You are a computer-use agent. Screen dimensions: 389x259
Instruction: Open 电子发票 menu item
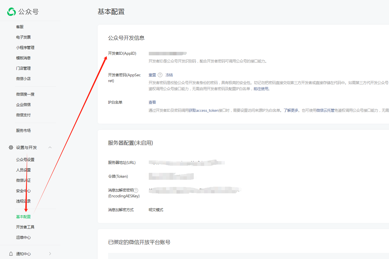point(23,37)
